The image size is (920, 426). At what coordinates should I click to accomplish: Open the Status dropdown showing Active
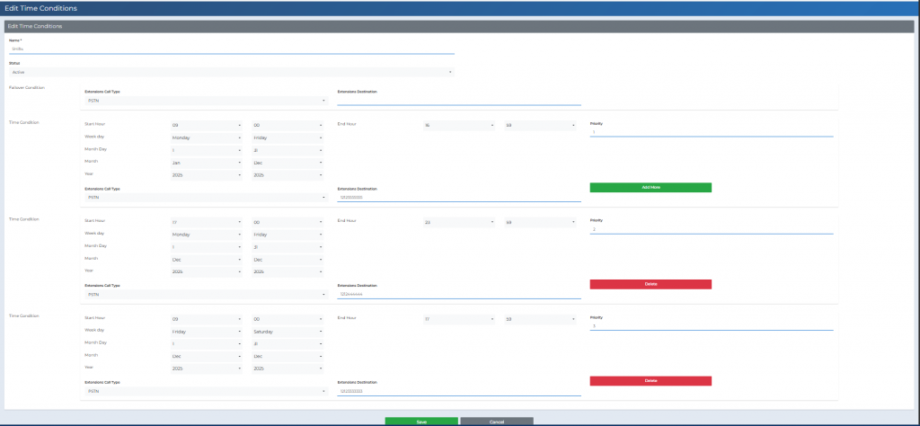point(232,72)
